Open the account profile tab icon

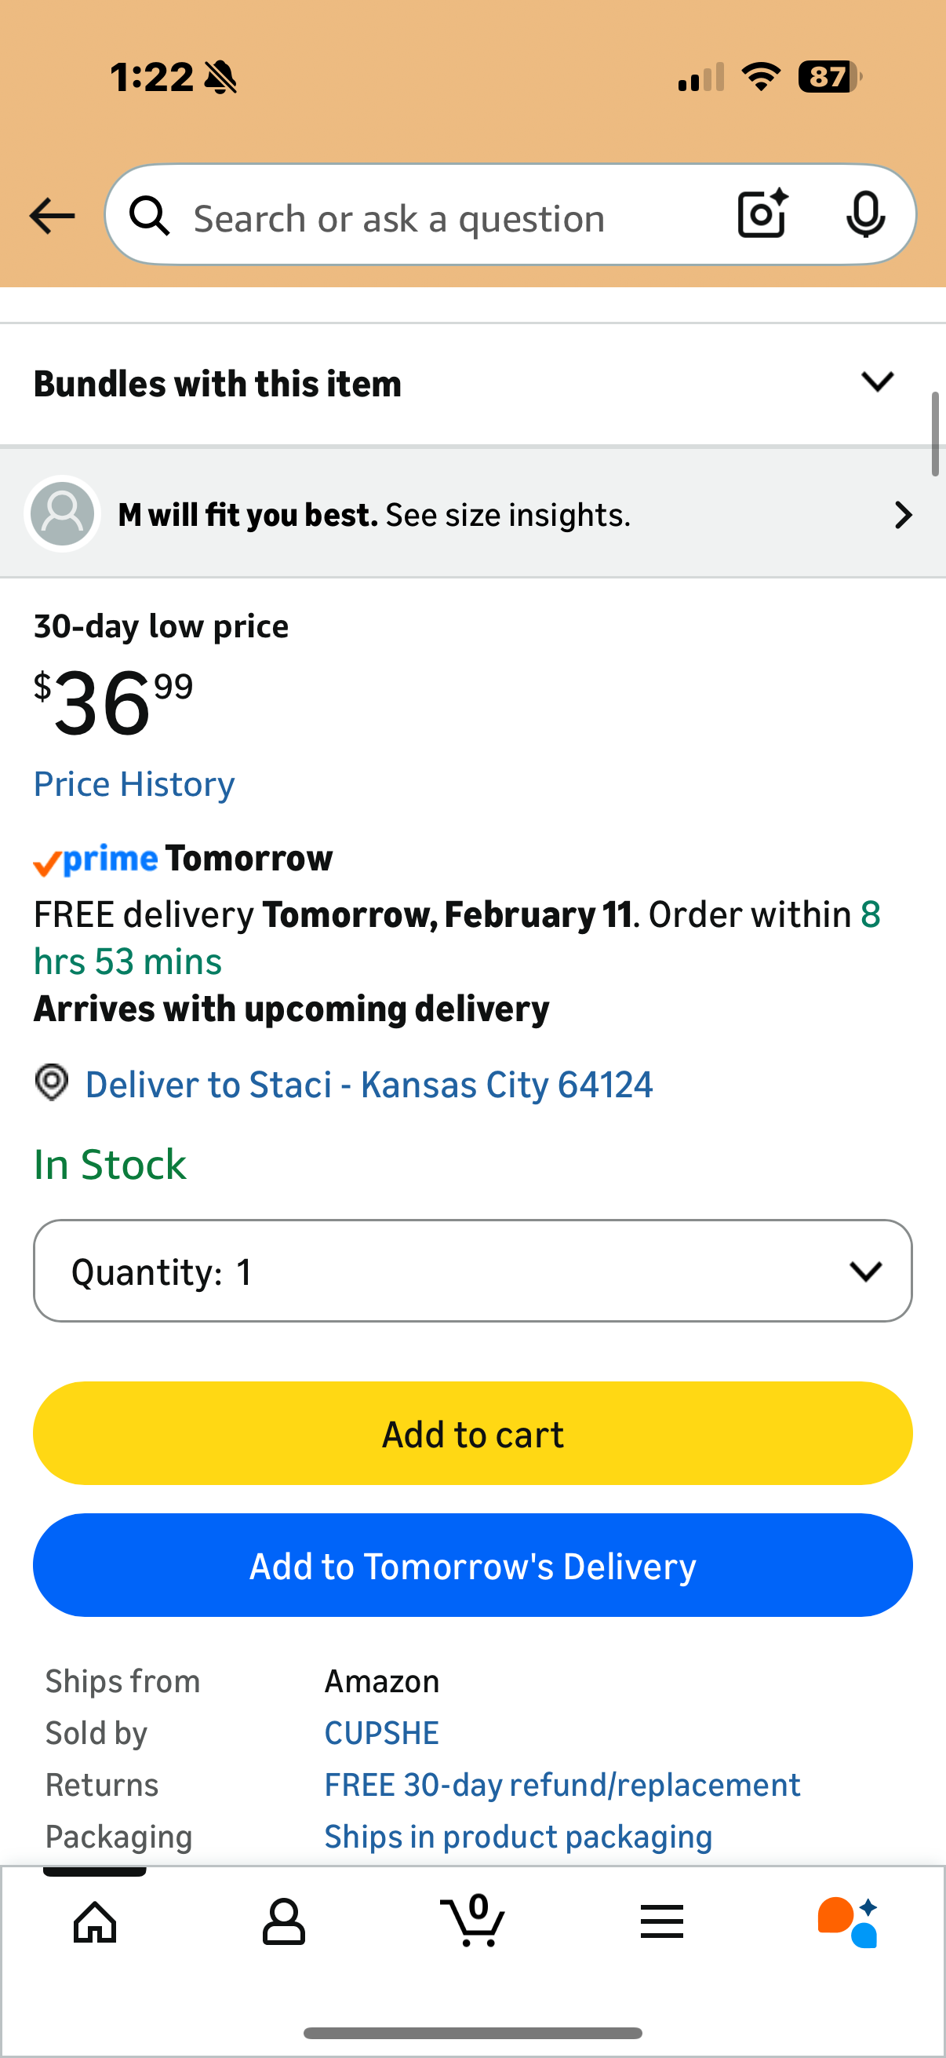point(283,1922)
